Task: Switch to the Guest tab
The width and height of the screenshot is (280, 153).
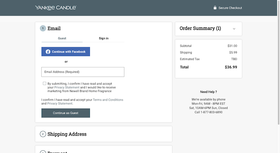Action: 62,38
